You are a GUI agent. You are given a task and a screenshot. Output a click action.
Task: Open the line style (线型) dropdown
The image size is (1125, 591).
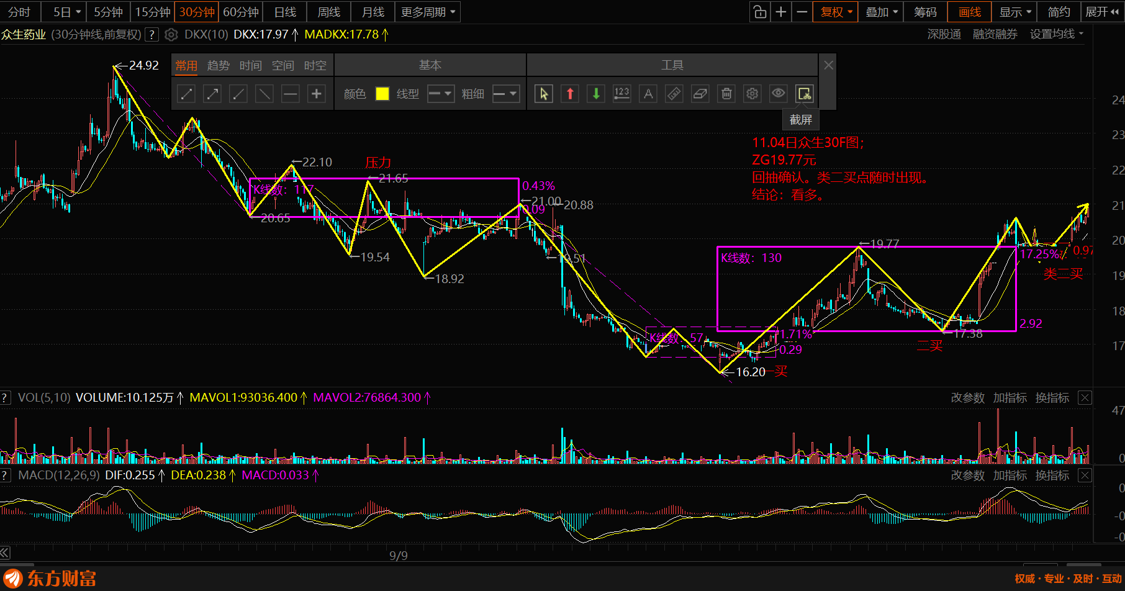[x=441, y=94]
